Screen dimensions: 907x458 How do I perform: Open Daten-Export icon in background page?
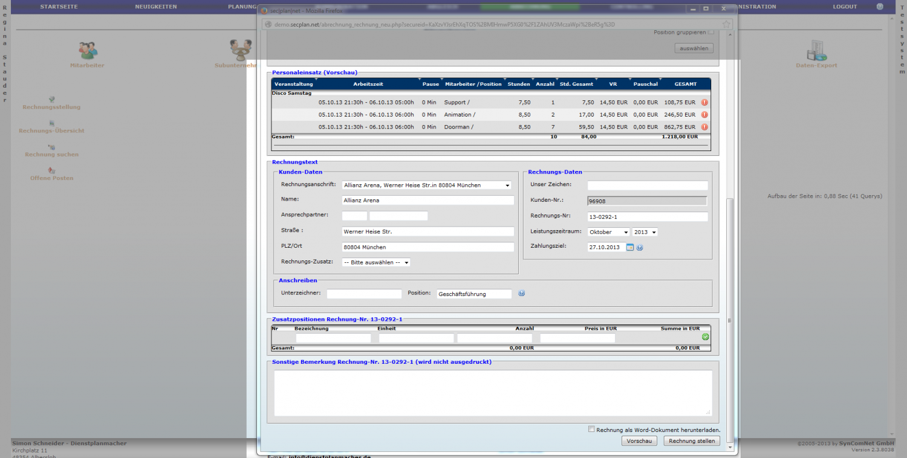click(816, 51)
